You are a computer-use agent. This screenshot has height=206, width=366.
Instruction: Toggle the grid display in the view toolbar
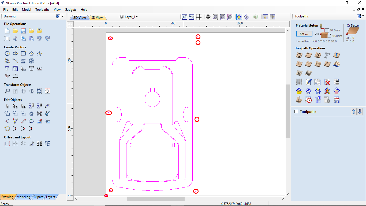point(199,17)
